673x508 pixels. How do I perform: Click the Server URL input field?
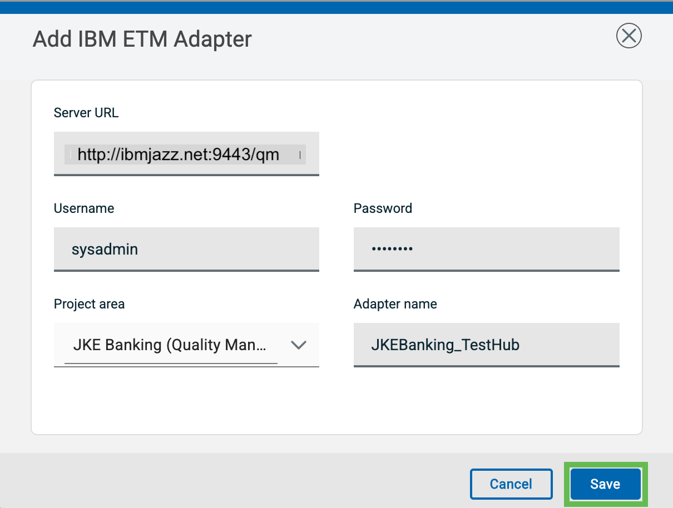click(x=186, y=153)
